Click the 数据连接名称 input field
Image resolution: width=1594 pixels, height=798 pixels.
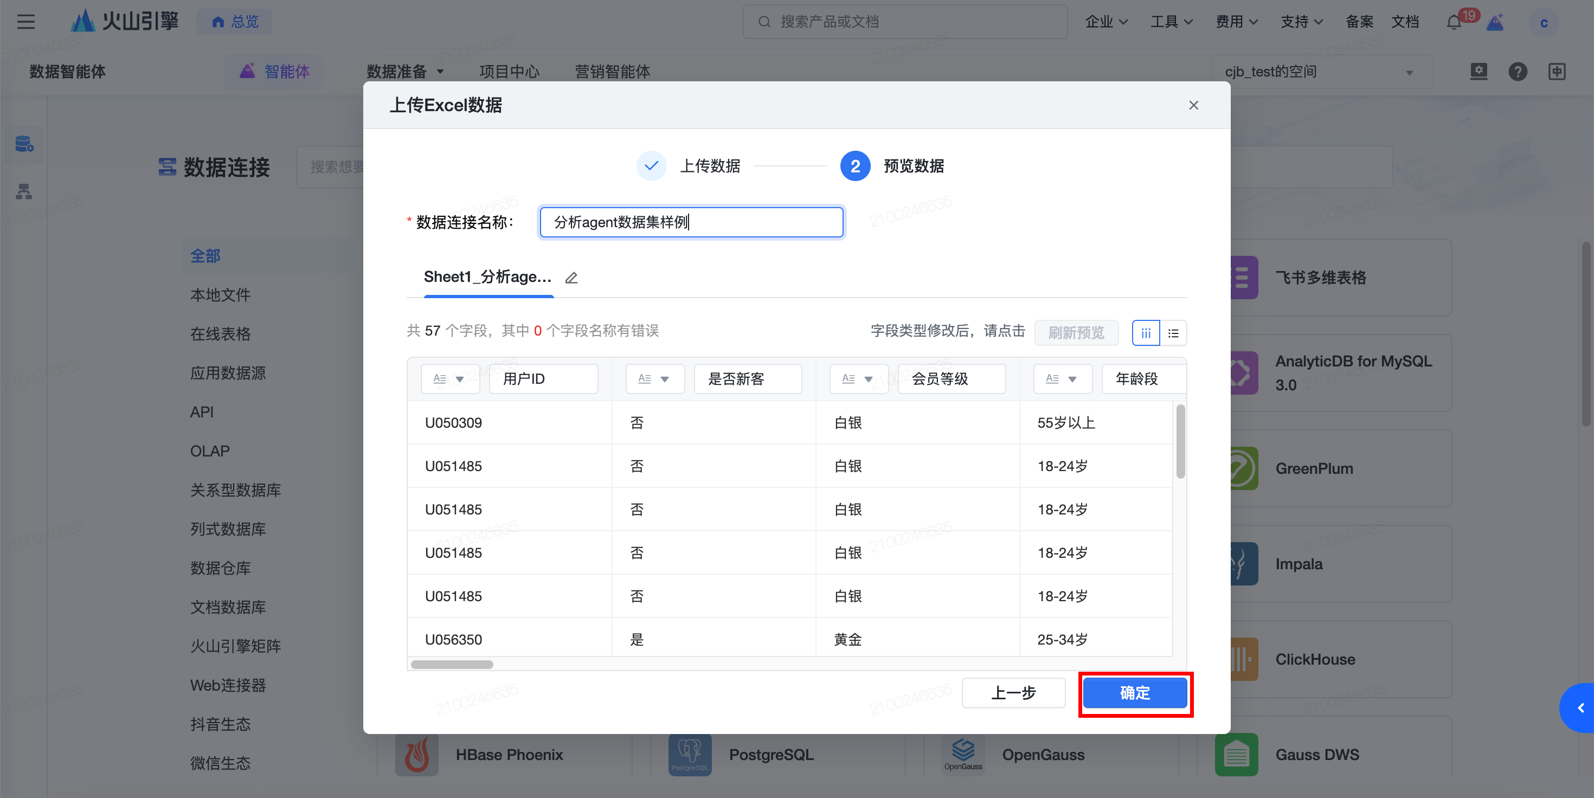click(x=691, y=222)
